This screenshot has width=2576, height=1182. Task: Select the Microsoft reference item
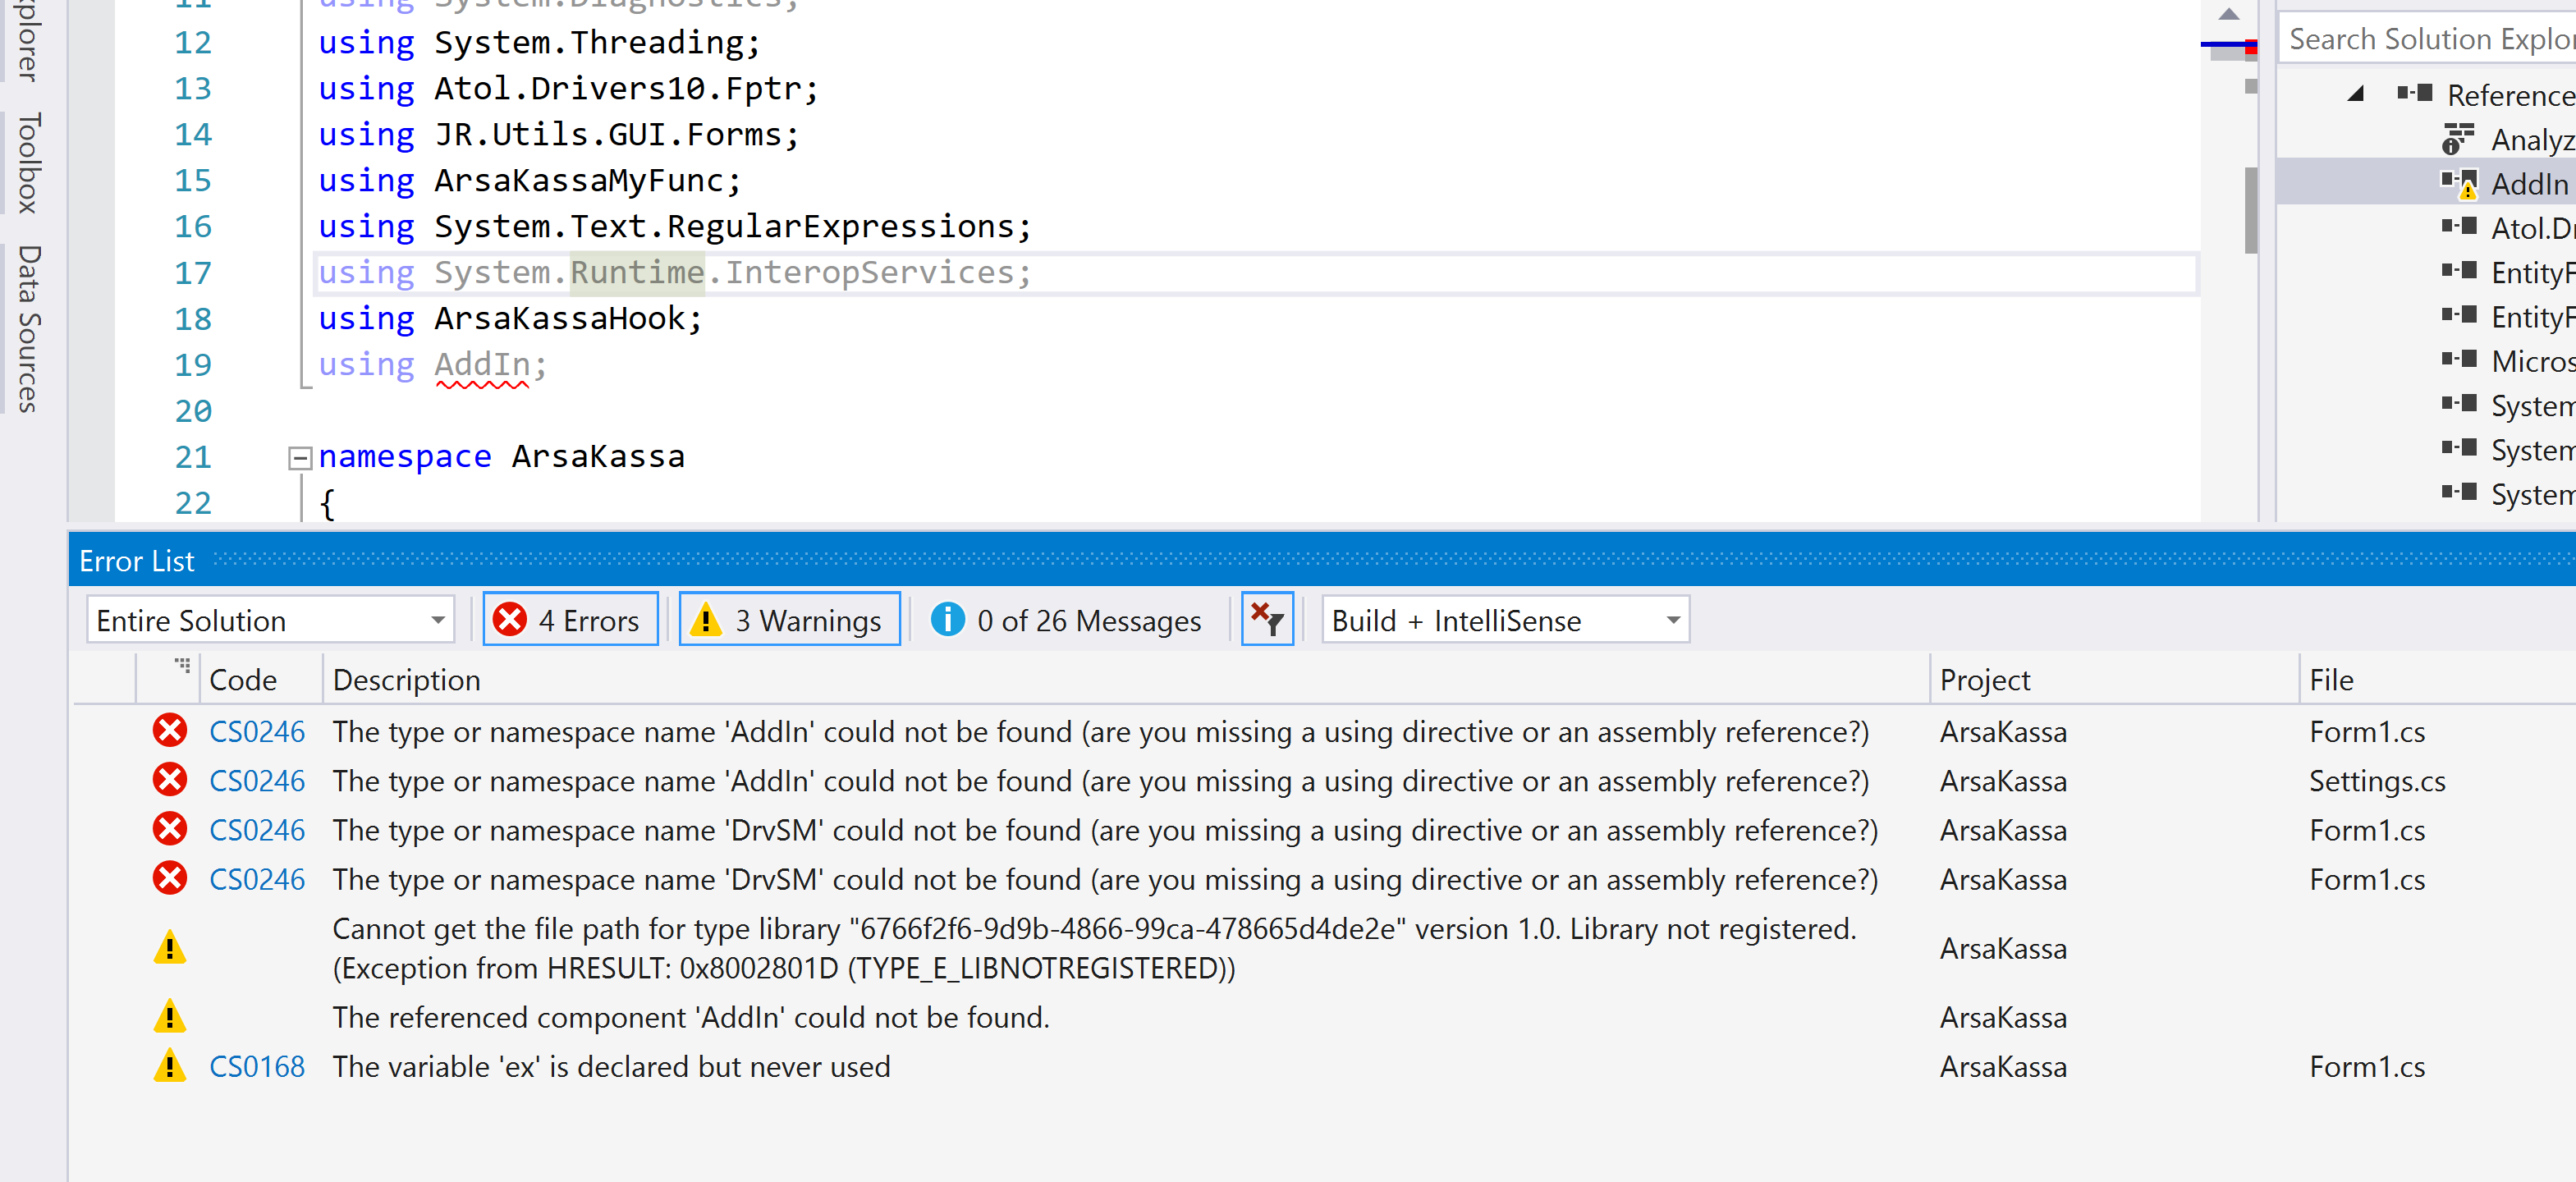click(x=2508, y=361)
